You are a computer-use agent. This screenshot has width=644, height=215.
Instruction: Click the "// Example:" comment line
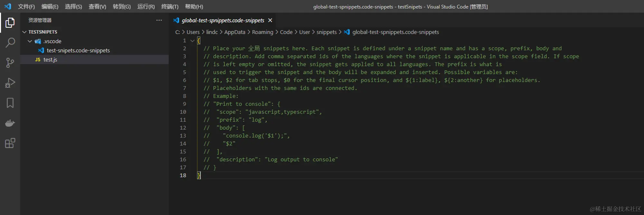(x=221, y=96)
